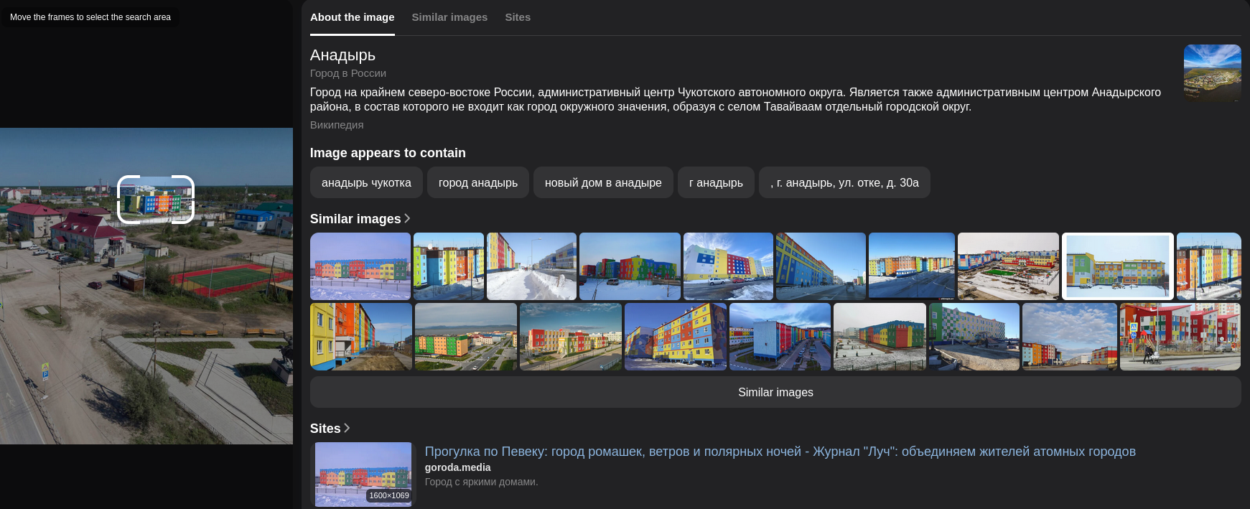Click the 'Move the frames' hint text
1250x509 pixels.
pos(90,17)
